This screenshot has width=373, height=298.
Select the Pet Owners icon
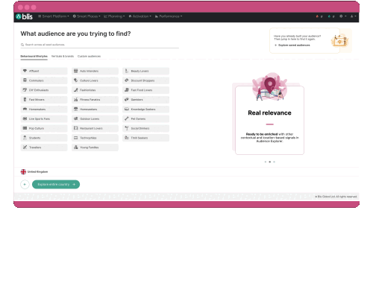127,118
